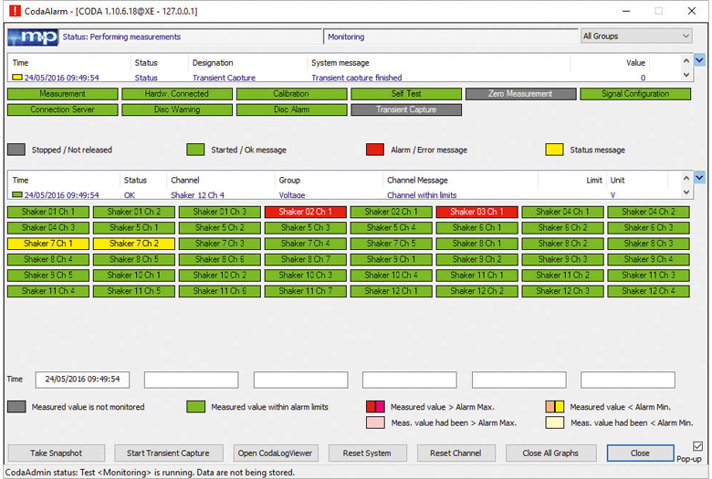Click Take Snapshot button
Image resolution: width=712 pixels, height=479 pixels.
coord(57,453)
